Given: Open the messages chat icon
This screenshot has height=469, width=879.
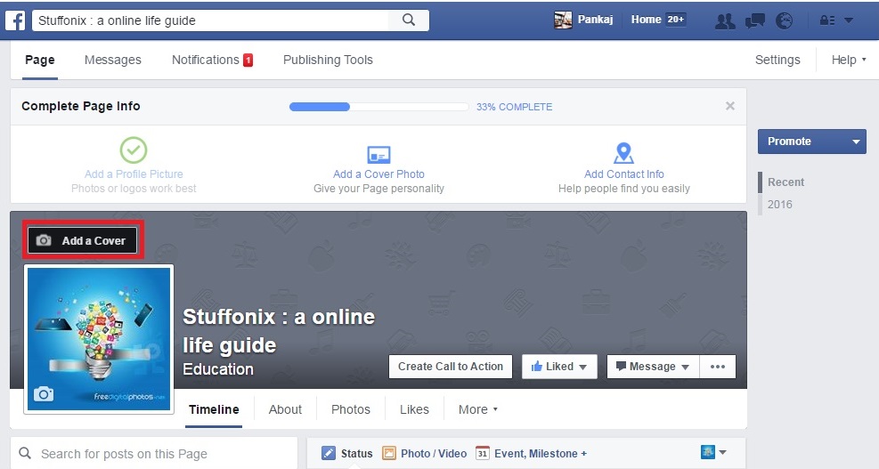Looking at the screenshot, I should point(754,20).
